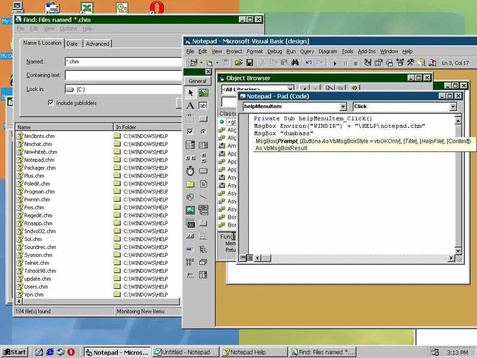The width and height of the screenshot is (477, 358).
Task: Select the DirListBox folder control tool
Action: pyautogui.click(x=190, y=184)
